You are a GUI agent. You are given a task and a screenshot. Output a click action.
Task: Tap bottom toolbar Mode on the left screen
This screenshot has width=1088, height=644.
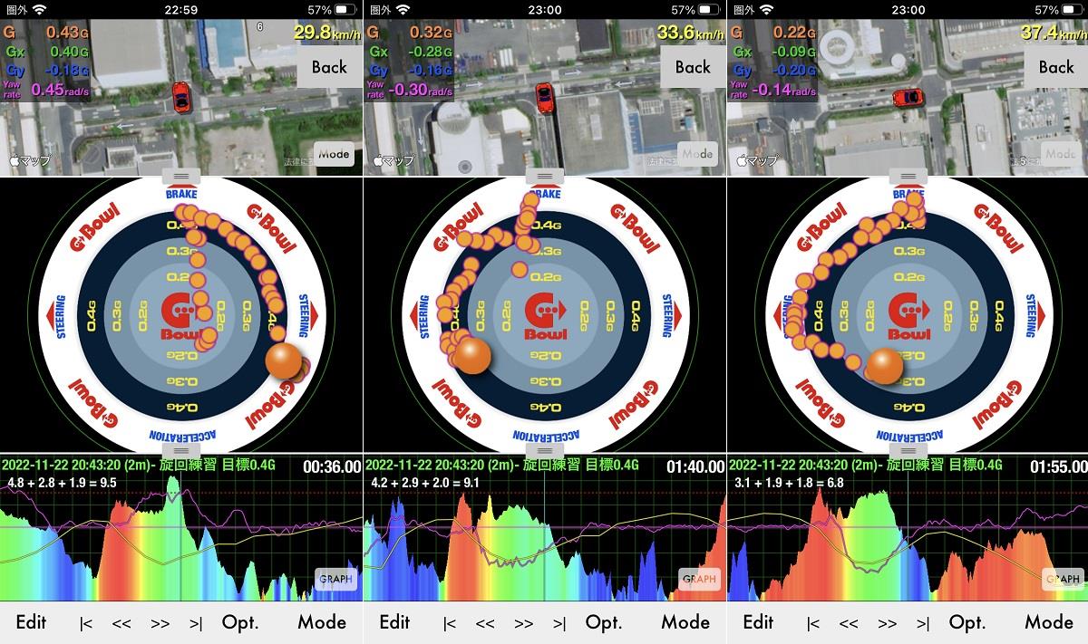[322, 622]
